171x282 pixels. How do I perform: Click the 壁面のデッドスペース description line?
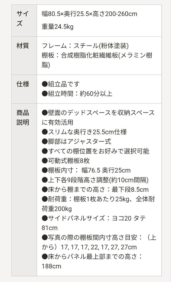click(98, 113)
